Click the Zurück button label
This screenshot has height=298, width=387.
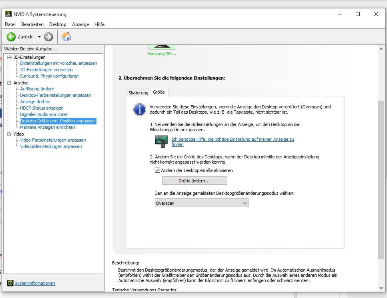point(25,37)
